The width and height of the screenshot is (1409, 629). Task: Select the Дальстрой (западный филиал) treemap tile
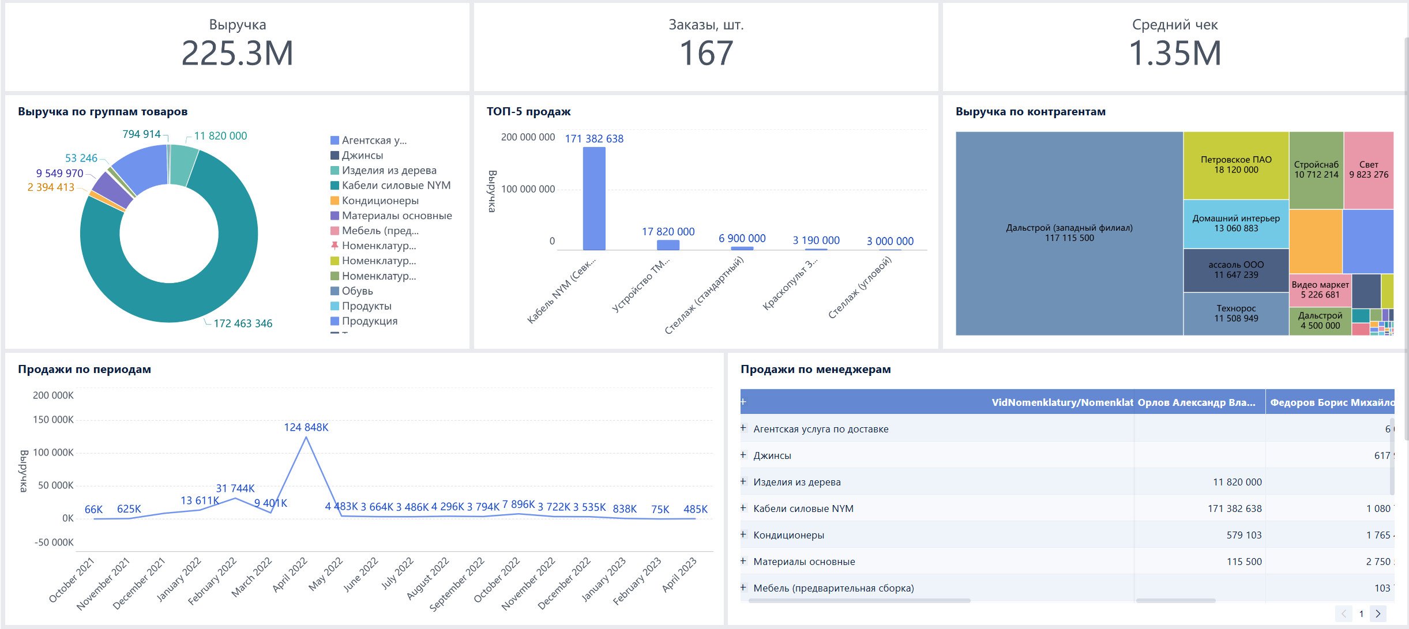pyautogui.click(x=1069, y=233)
